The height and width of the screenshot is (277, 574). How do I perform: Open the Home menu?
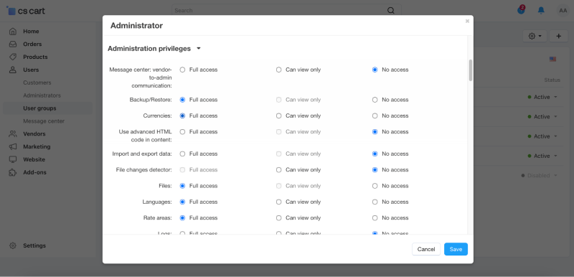click(31, 32)
